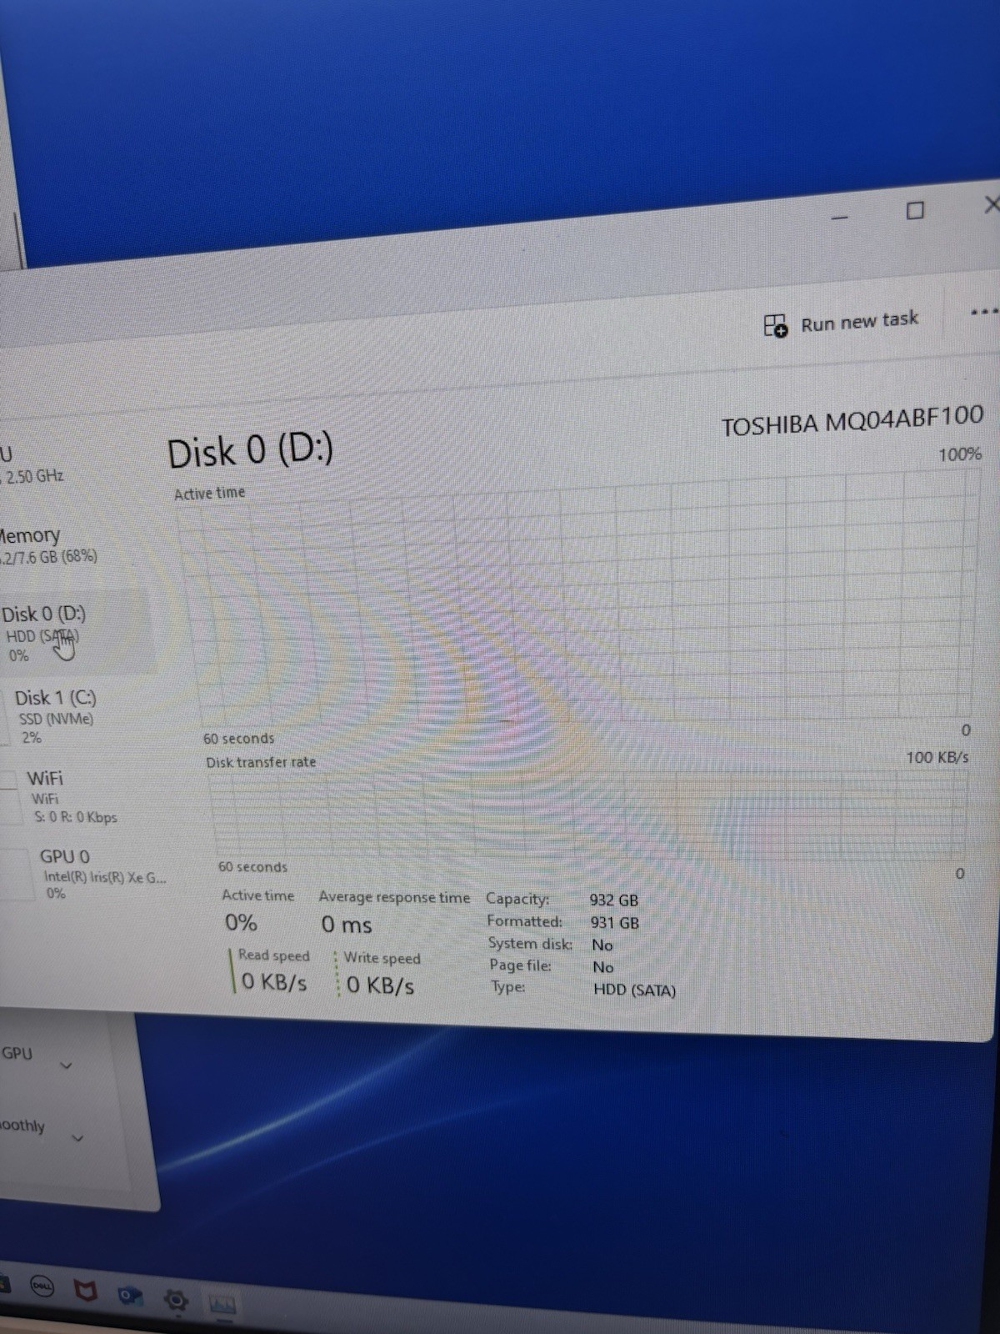Screen dimensions: 1000x1334
Task: Expand the chevron below the 'oothly' text
Action: point(77,1139)
